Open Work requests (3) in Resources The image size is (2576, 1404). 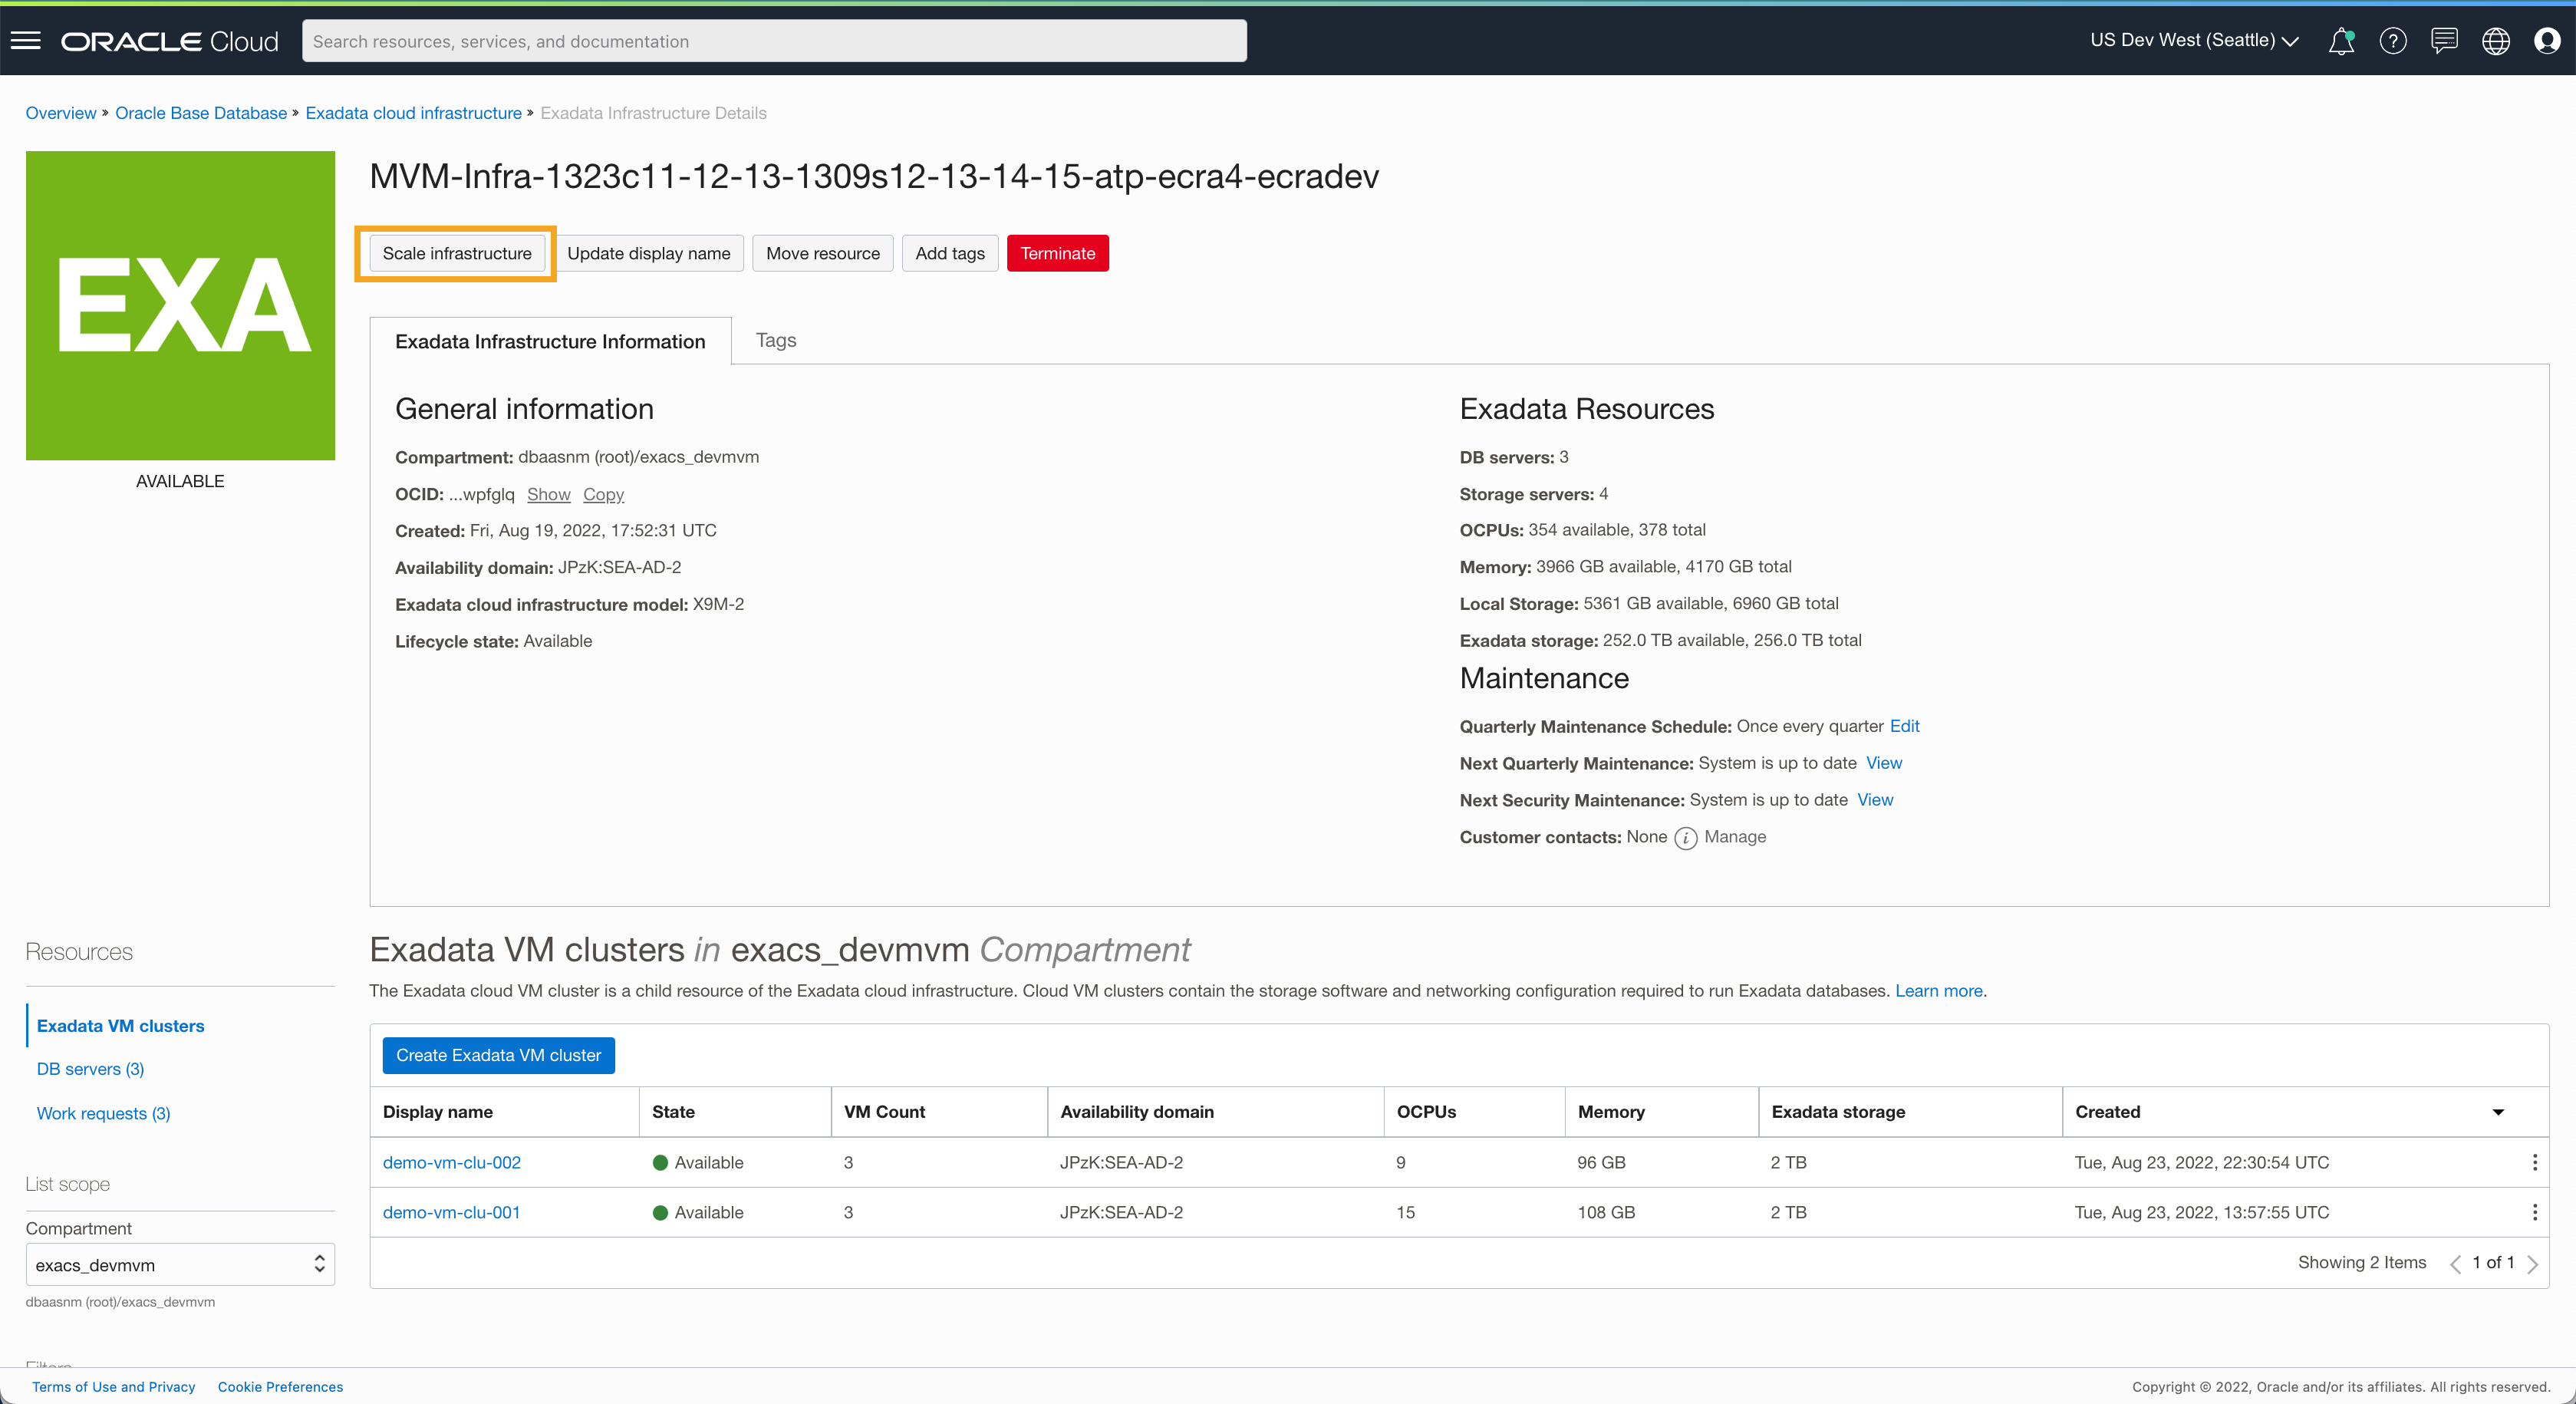pos(103,1113)
